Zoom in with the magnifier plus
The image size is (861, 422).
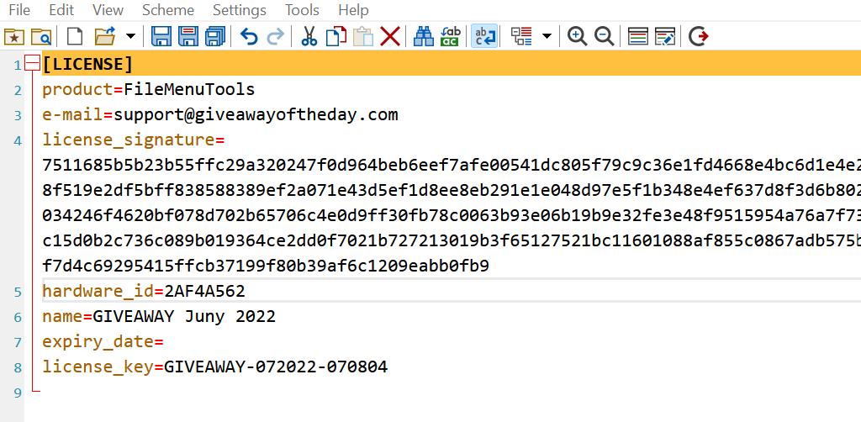577,36
